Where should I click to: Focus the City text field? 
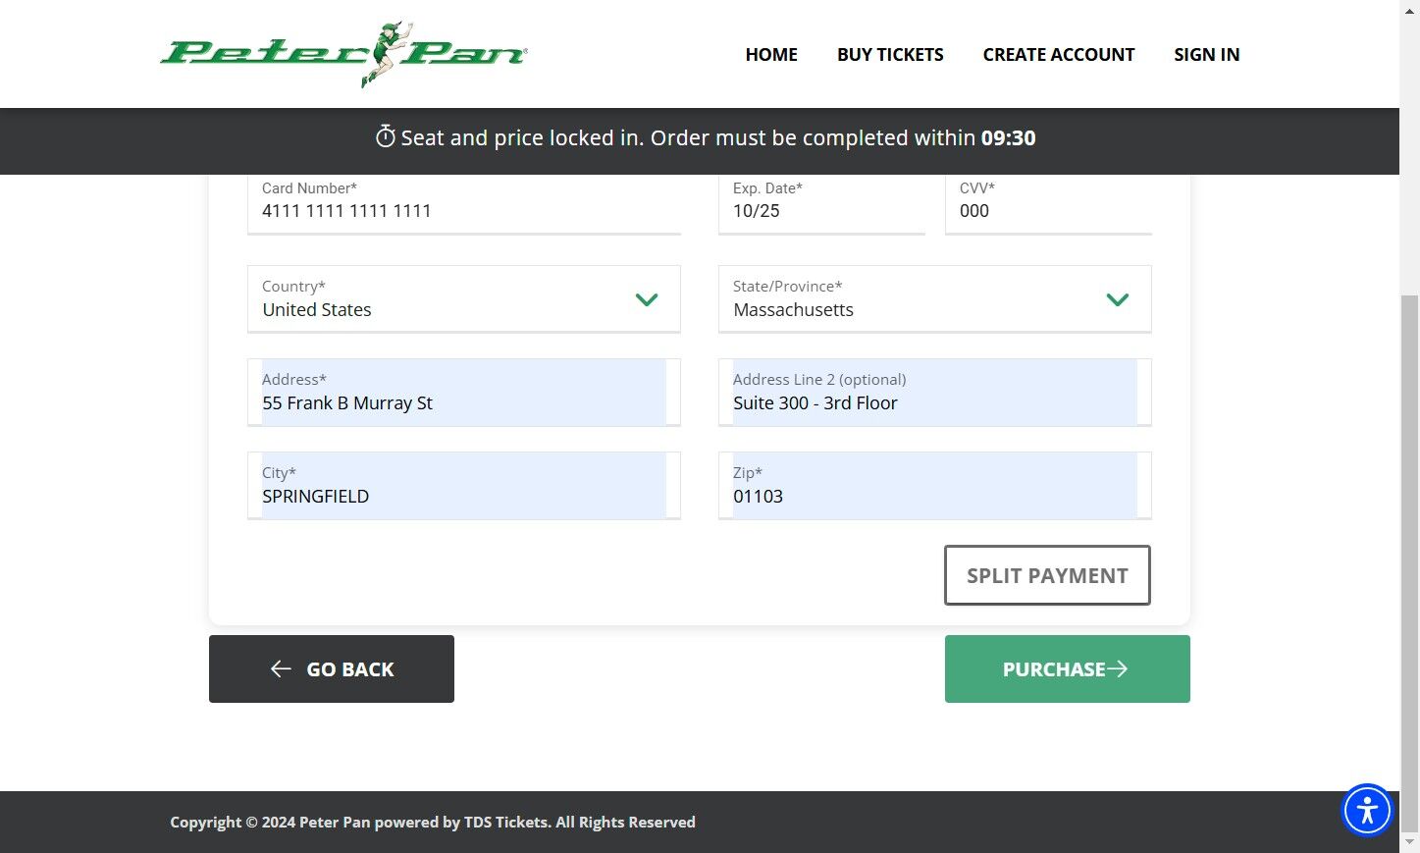[463, 496]
